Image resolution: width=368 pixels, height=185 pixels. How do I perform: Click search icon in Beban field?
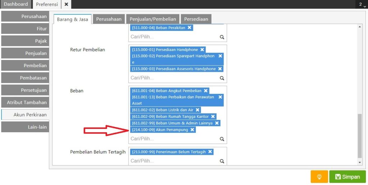[x=222, y=139]
